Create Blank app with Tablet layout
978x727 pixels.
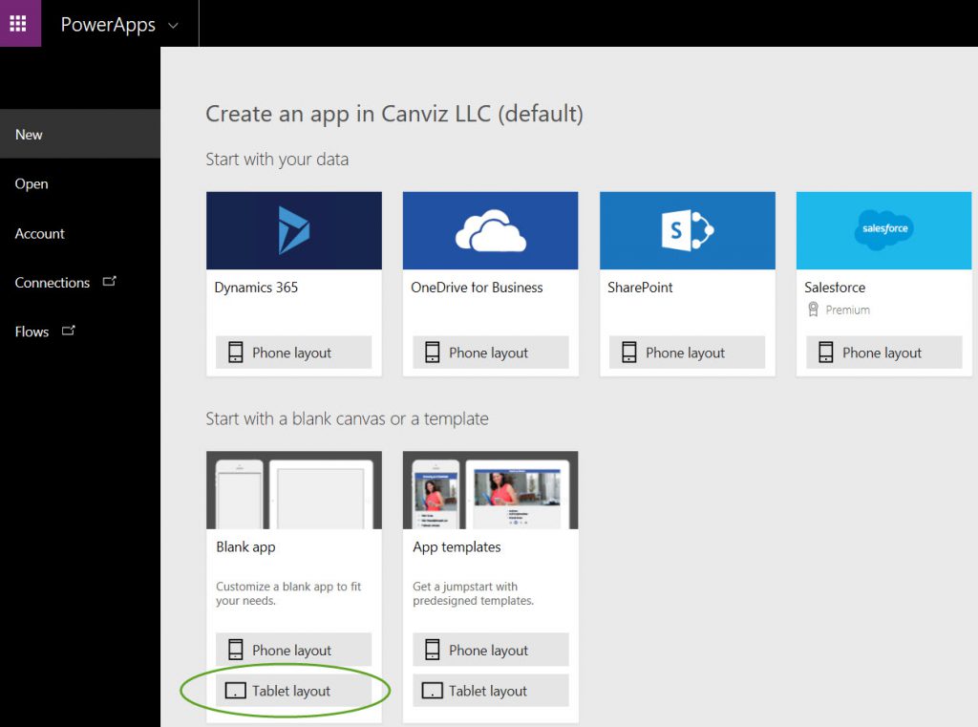pyautogui.click(x=293, y=691)
